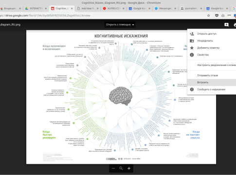Expand the 'Открыть с помощью' dropdown

pos(120,25)
